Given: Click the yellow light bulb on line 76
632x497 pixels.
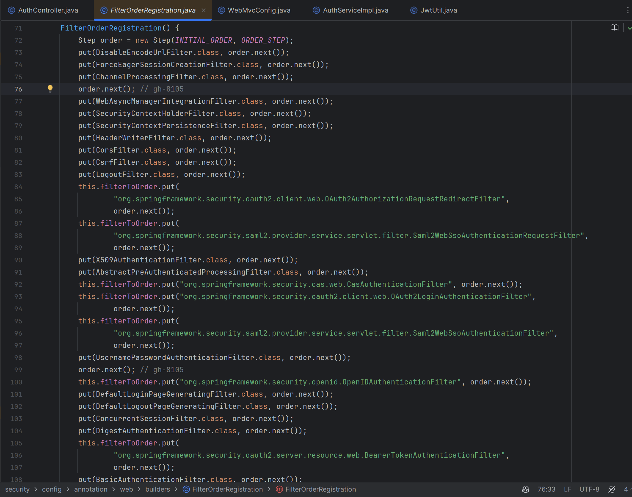Looking at the screenshot, I should [50, 89].
